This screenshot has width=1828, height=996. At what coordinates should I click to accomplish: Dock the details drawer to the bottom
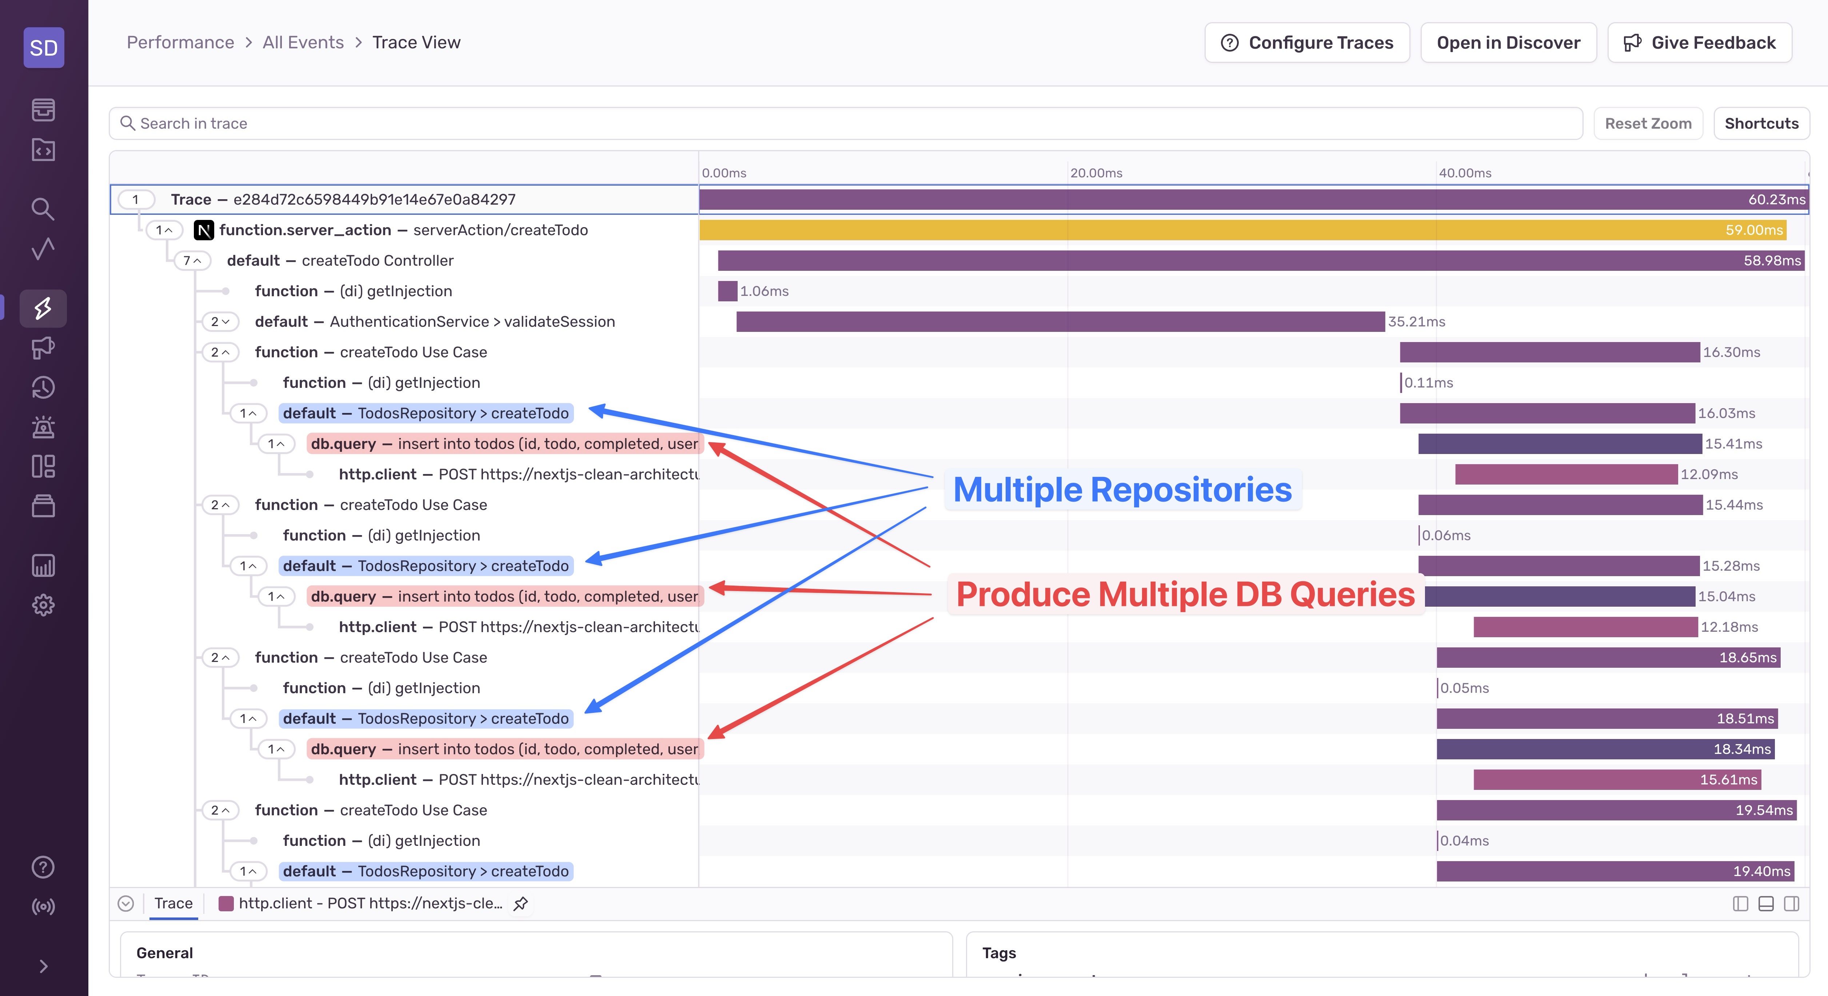(x=1766, y=903)
